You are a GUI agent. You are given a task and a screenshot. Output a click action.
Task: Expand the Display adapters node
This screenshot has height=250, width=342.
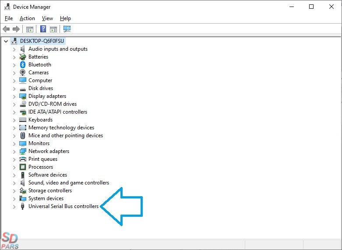pos(14,96)
